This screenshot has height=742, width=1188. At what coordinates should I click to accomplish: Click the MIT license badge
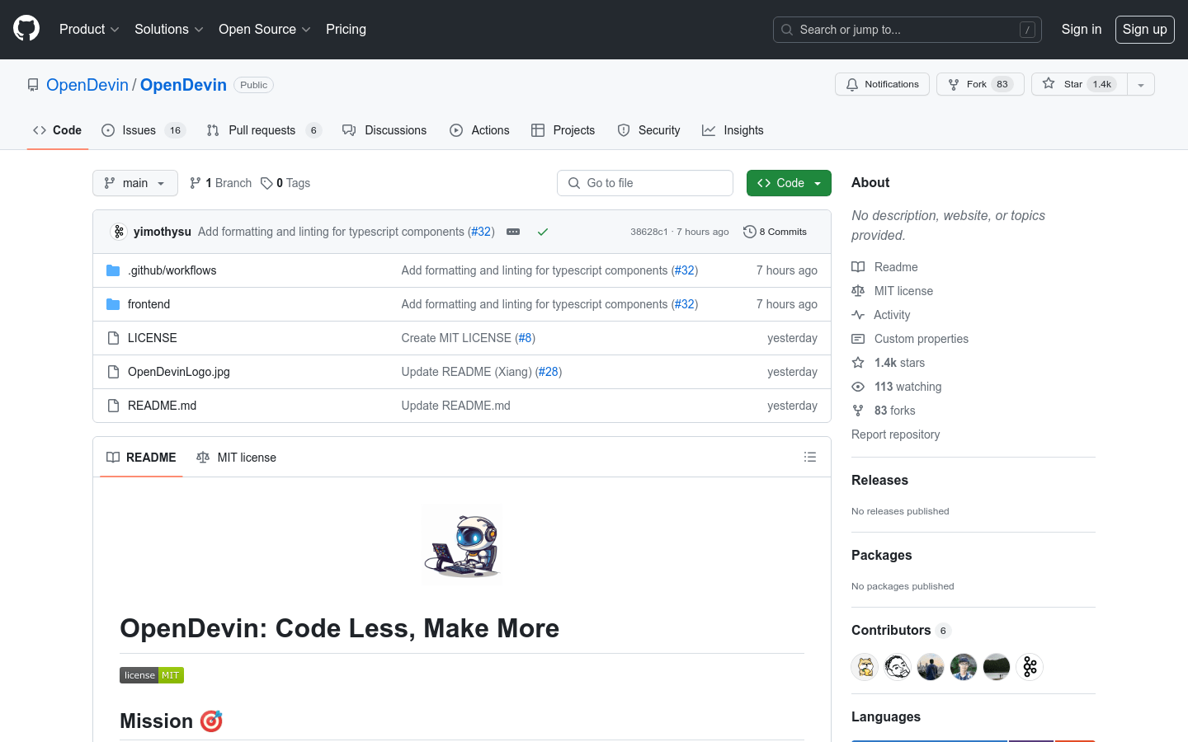tap(152, 675)
